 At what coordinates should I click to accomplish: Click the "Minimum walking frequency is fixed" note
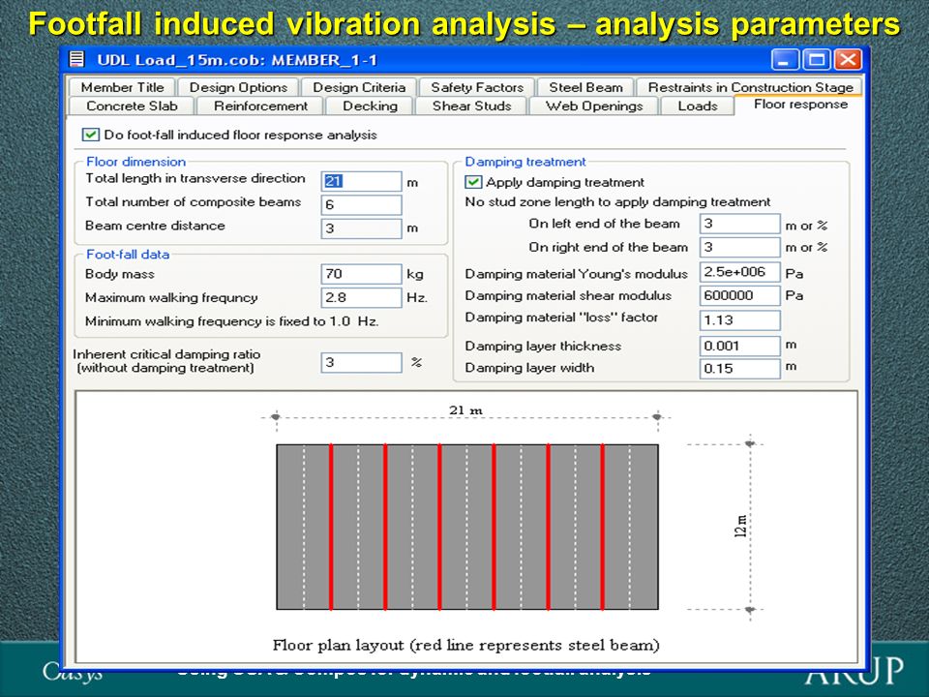point(231,321)
